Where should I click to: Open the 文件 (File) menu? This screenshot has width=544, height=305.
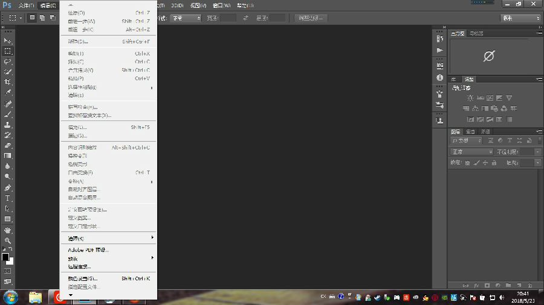(25, 5)
